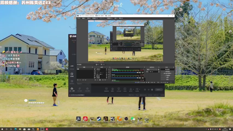Open transition properties gear next to the fade dropdown
This screenshot has width=233, height=131.
158,70
